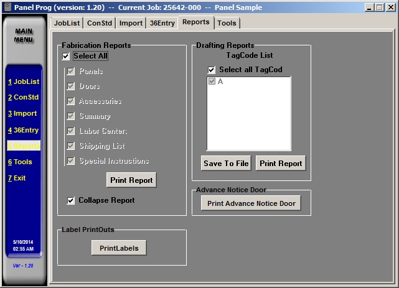Toggle the Collapse Report checkbox
The height and width of the screenshot is (288, 399).
coord(72,200)
